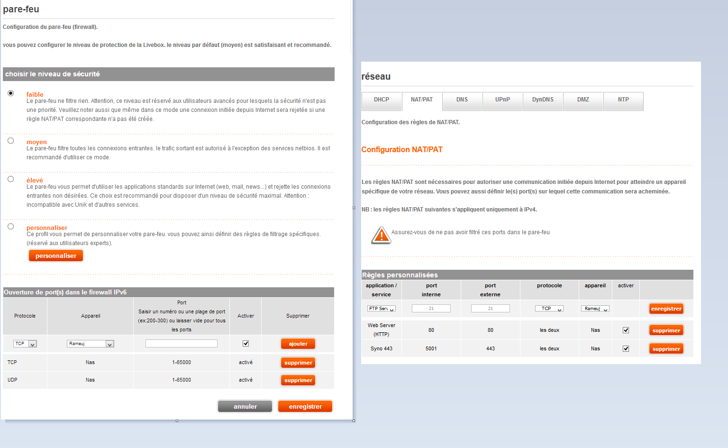Select the NAT/PAT tab
The width and height of the screenshot is (728, 448).
(422, 101)
